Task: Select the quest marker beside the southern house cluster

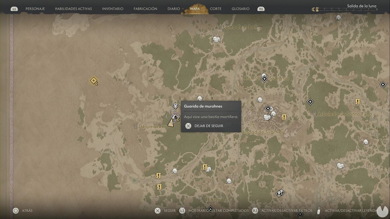Action: [x=205, y=167]
